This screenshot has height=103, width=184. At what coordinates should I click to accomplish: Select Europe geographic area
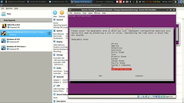(114, 59)
